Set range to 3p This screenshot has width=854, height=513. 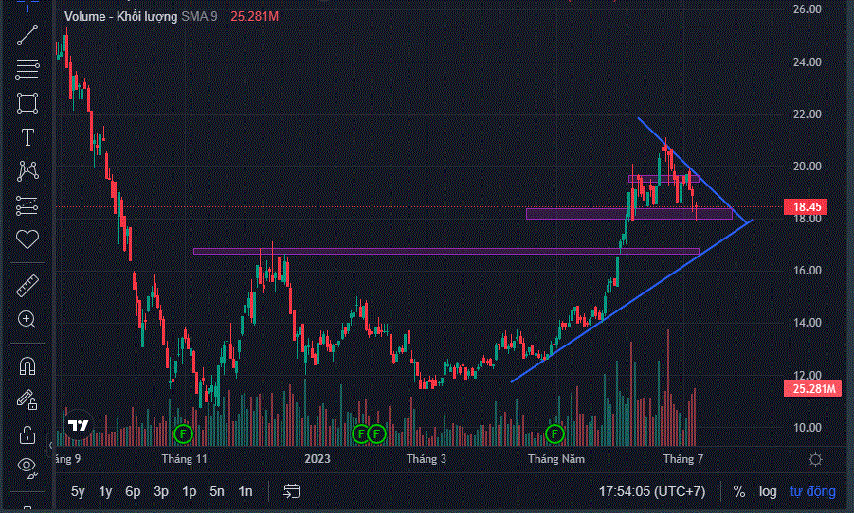pyautogui.click(x=161, y=491)
